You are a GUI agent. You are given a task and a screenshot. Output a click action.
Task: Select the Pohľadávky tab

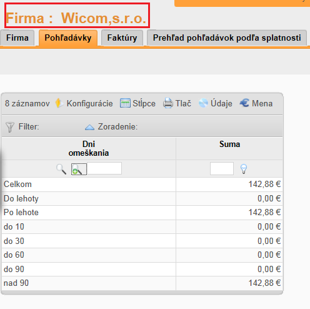click(x=68, y=38)
